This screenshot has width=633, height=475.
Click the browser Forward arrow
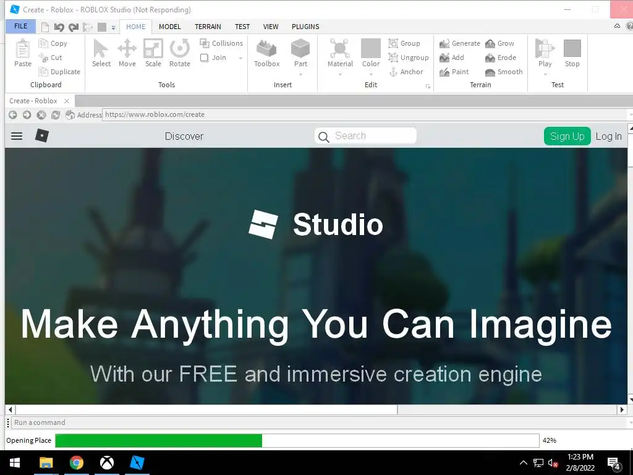[x=27, y=114]
